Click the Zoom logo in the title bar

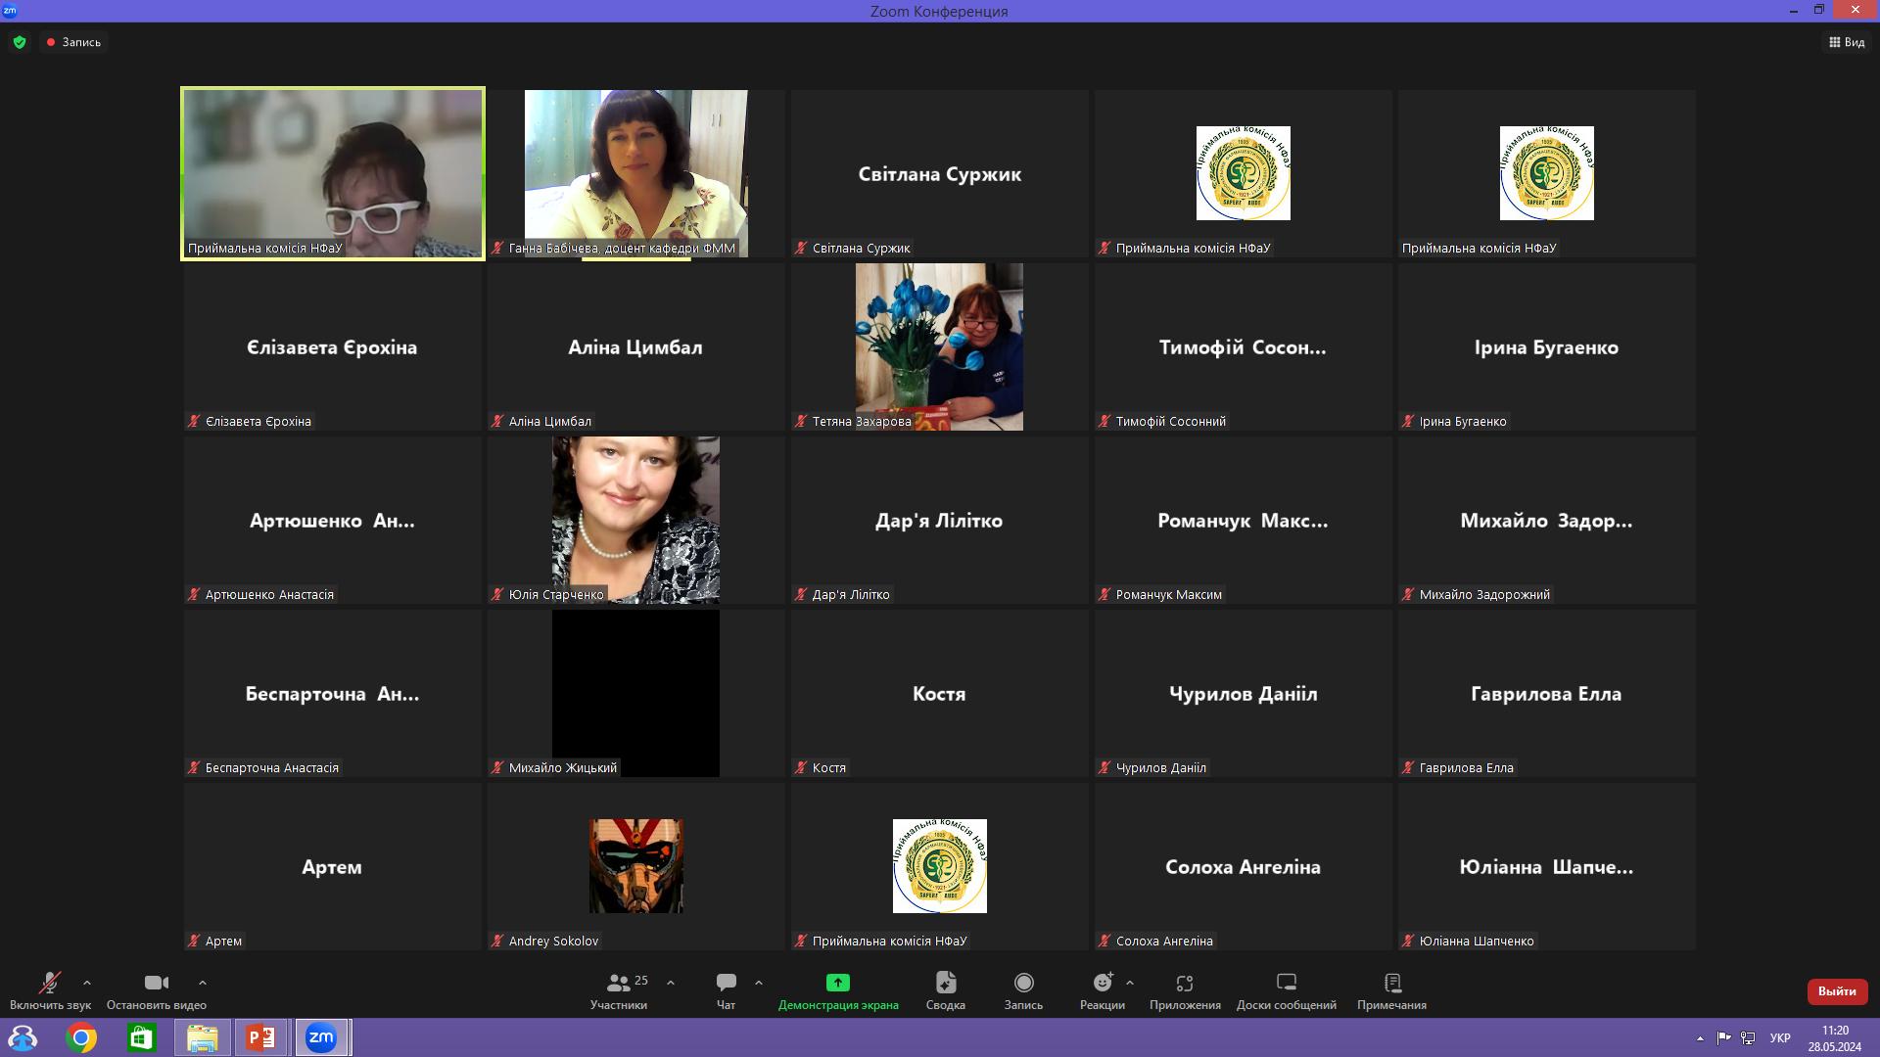click(x=10, y=11)
